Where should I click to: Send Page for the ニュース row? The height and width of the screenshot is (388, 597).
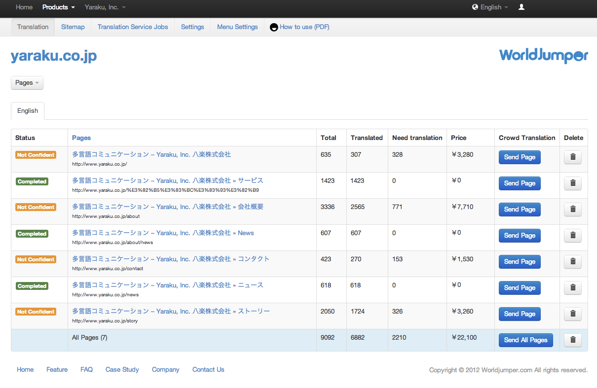(x=520, y=288)
